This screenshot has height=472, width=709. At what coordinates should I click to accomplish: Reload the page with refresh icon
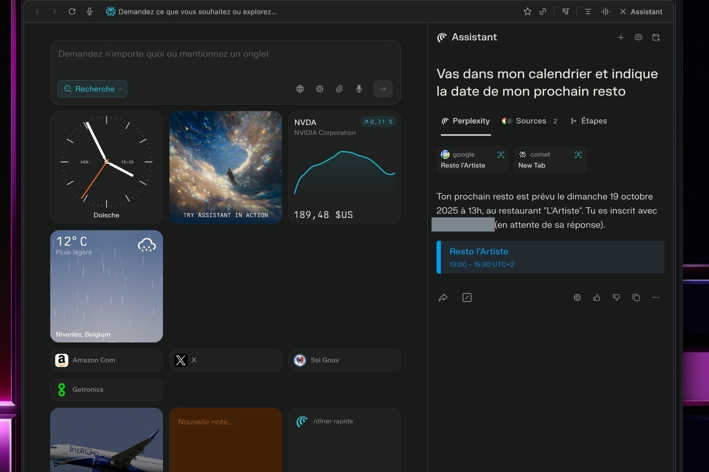72,11
